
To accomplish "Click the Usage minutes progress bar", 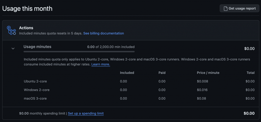I will 79,51.
